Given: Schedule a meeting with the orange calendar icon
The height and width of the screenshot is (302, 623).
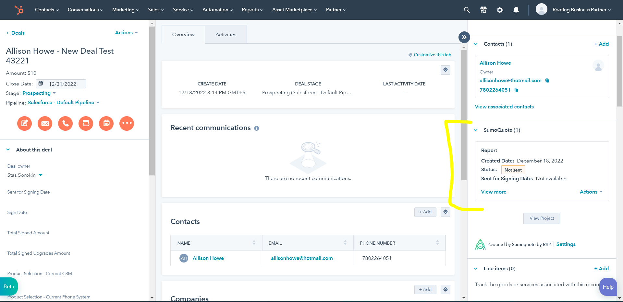Looking at the screenshot, I should [106, 123].
